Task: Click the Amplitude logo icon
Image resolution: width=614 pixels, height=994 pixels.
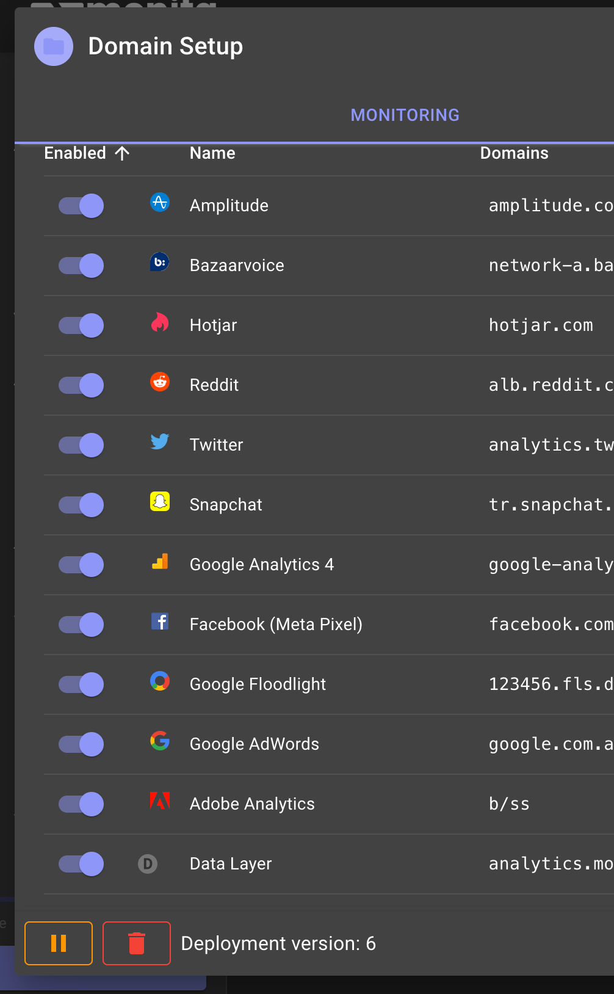Action: coord(160,202)
